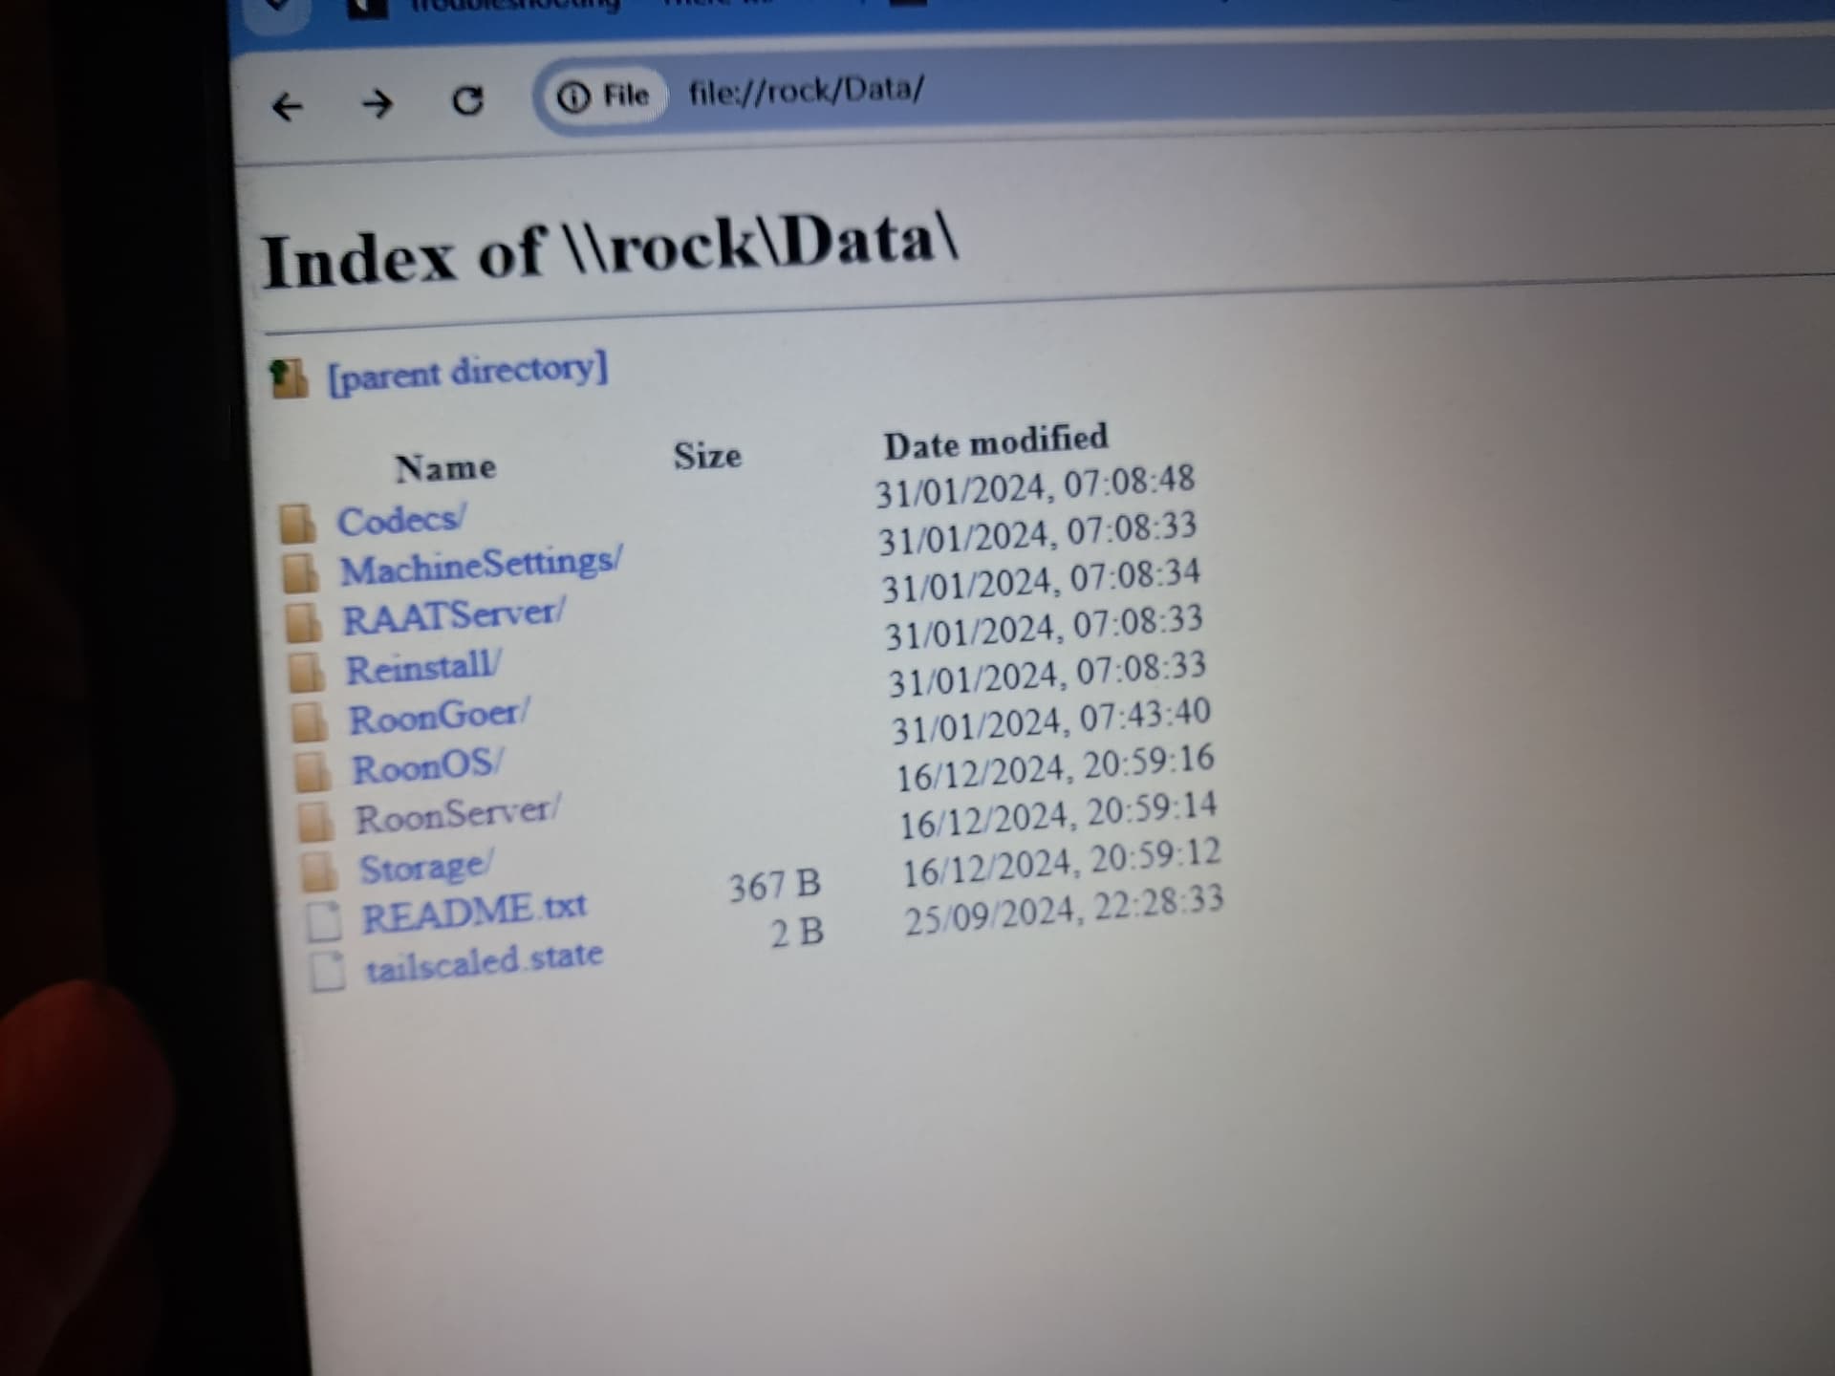Click the File site info chip
The width and height of the screenshot is (1835, 1376).
point(604,96)
